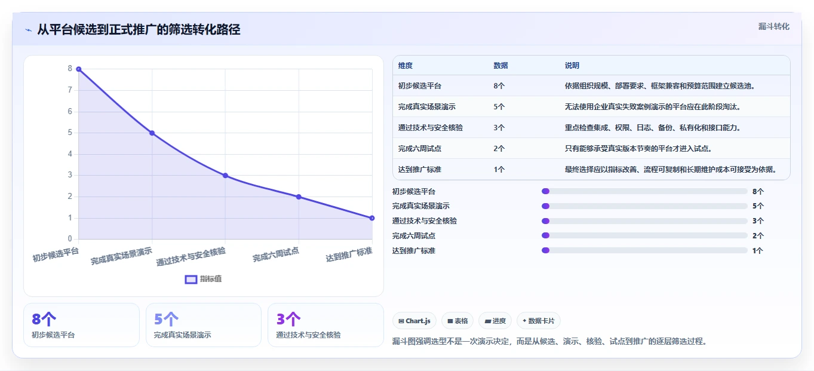Click the 1个 cell in the table
The image size is (814, 371).
(x=499, y=170)
